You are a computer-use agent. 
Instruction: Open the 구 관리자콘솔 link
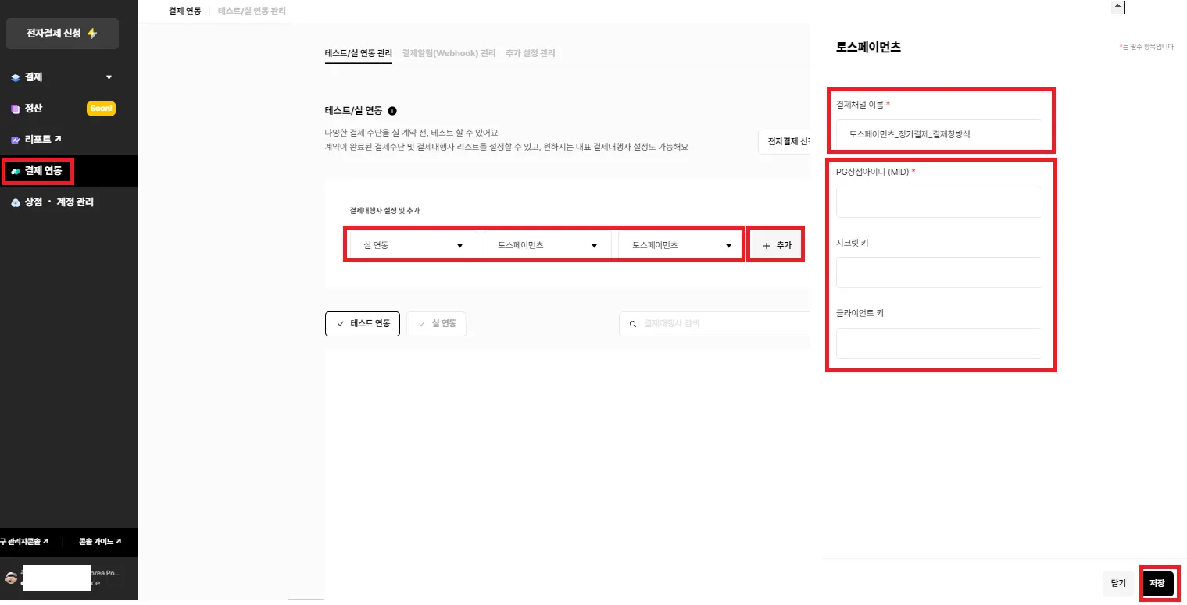pyautogui.click(x=24, y=541)
